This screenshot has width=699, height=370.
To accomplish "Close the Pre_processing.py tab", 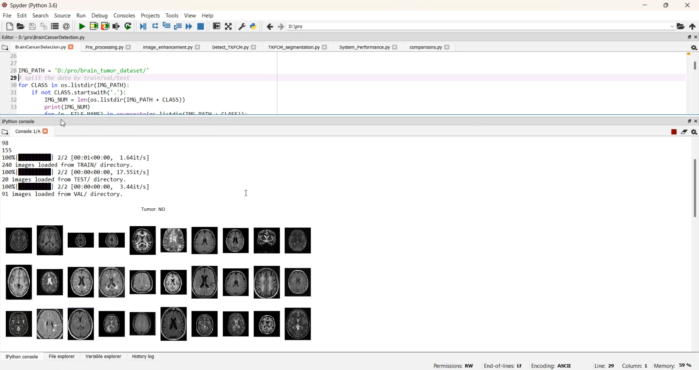I will [128, 48].
